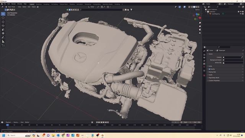Click red X axis on navigation gizmo
Image resolution: width=245 pixels, height=138 pixels.
pos(200,18)
